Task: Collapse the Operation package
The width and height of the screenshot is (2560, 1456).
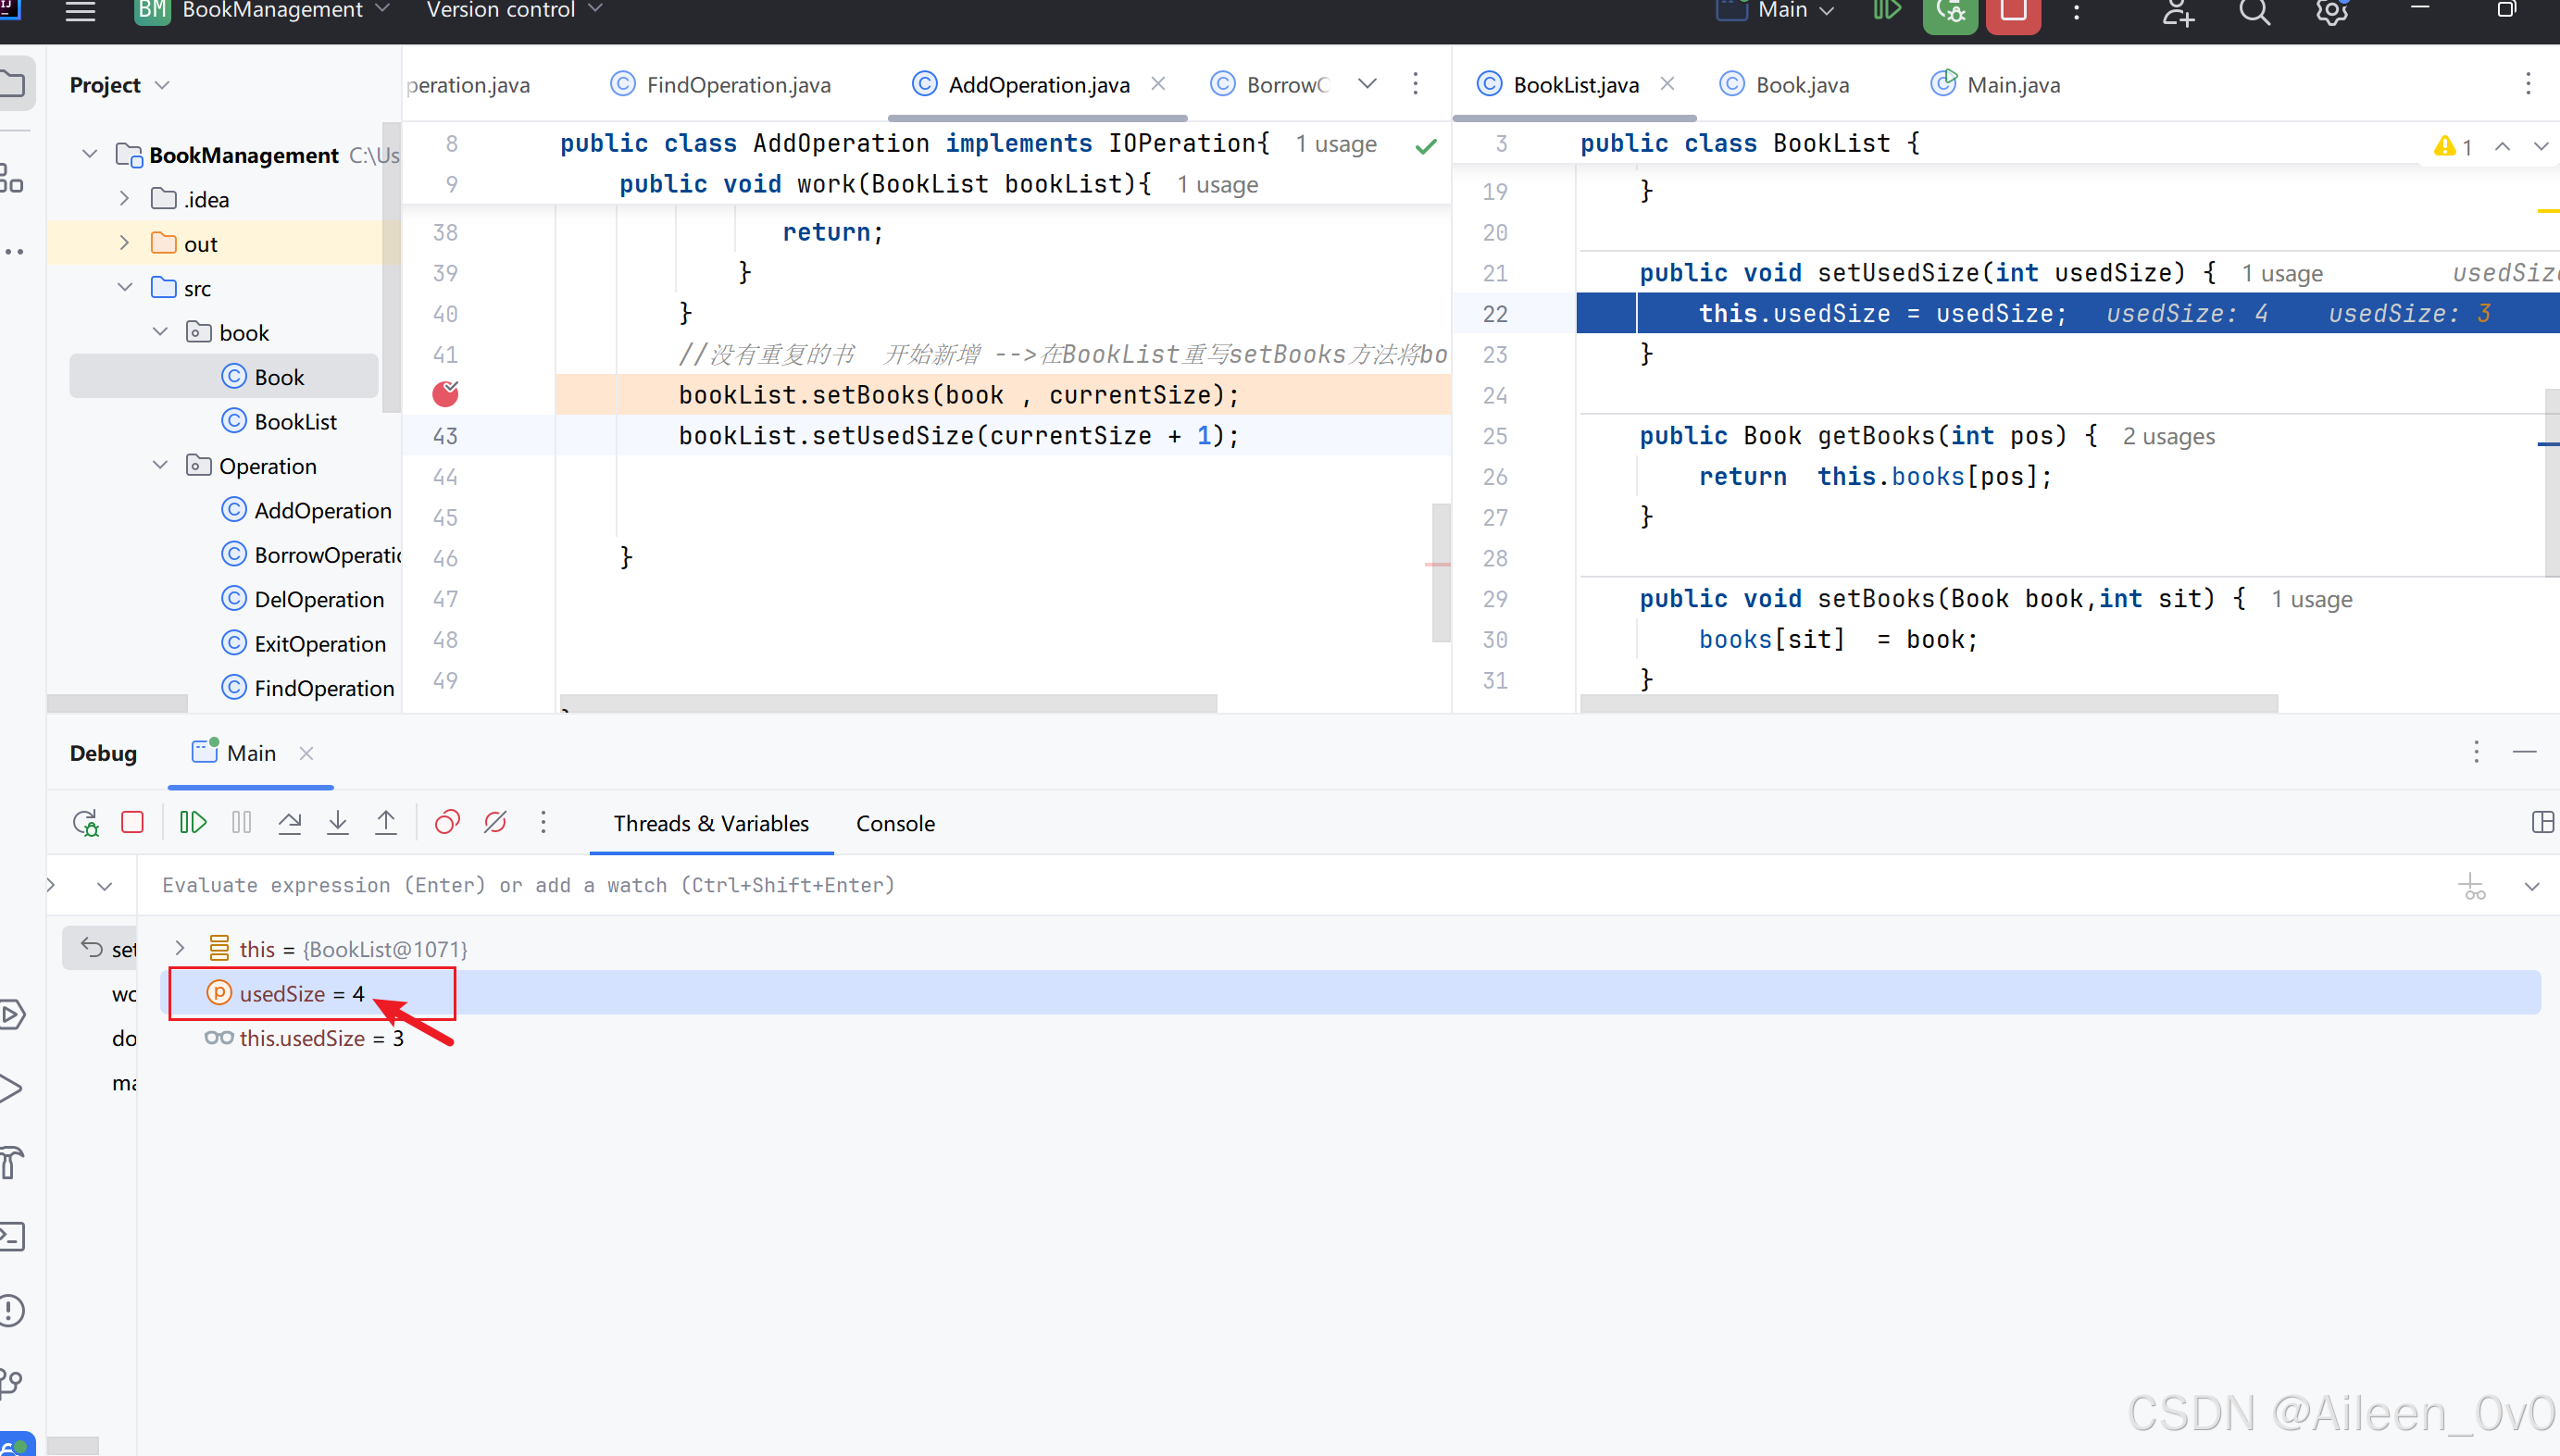Action: [160, 465]
